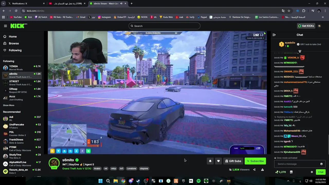Screen dimensions: 329x185
Task: Open the Chrome profile avatar
Action: 319,11
